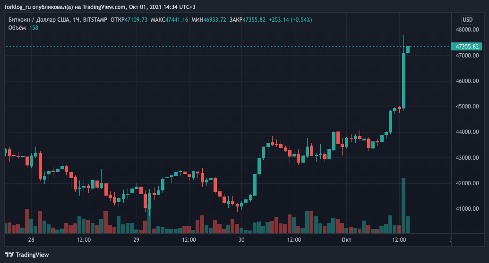Click the largest green candle near 46000
This screenshot has width=489, height=263.
tap(403, 80)
